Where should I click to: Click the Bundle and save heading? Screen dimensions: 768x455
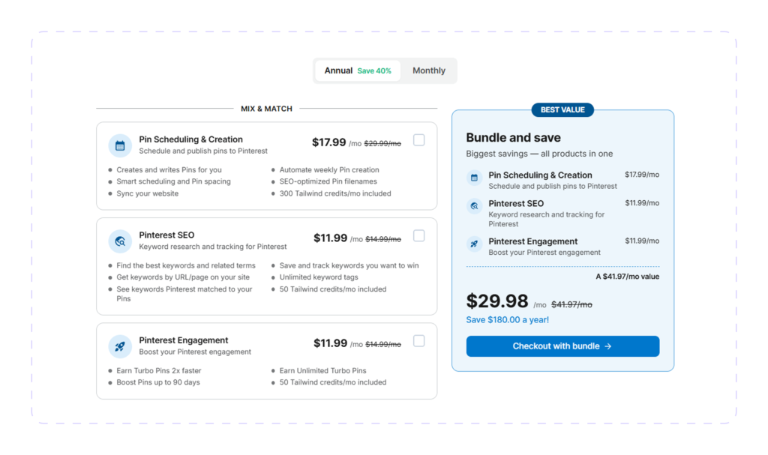point(513,138)
